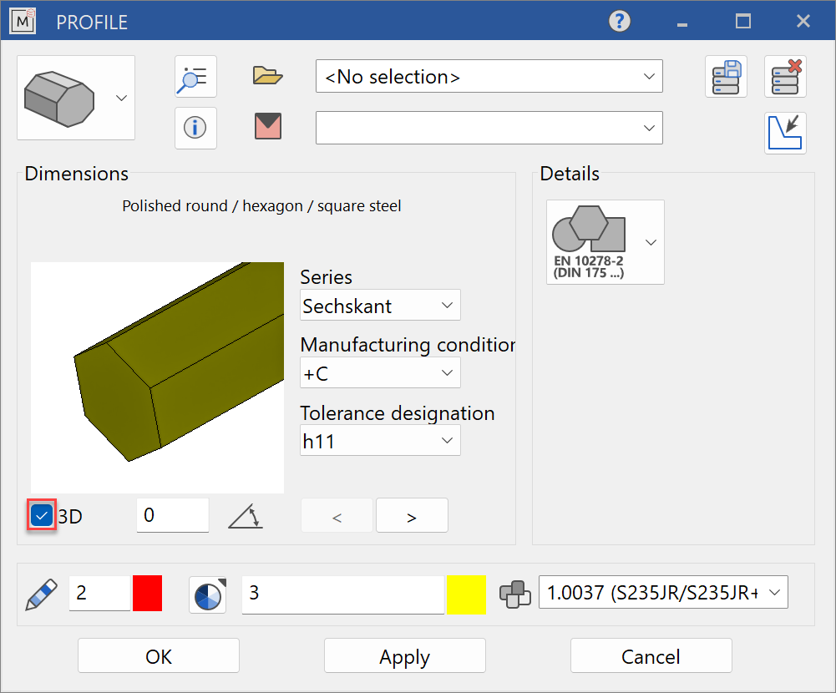
Task: Minimize the PROFILE dialog window
Action: [682, 23]
